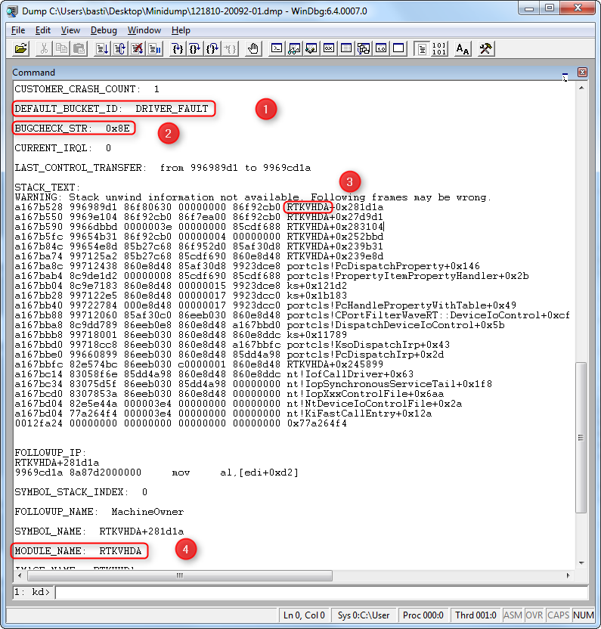
Task: Click the Open source file folder icon
Action: pyautogui.click(x=21, y=48)
